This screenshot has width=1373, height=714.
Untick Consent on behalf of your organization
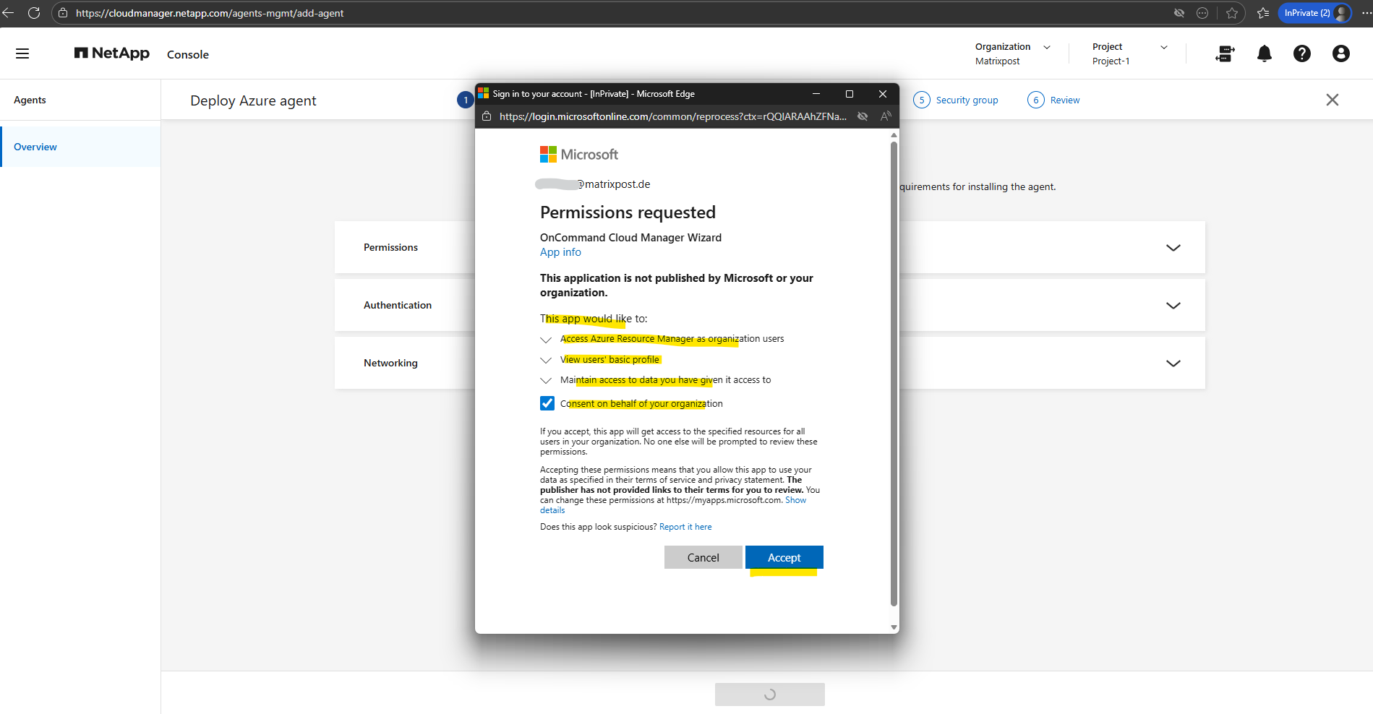[x=547, y=403]
